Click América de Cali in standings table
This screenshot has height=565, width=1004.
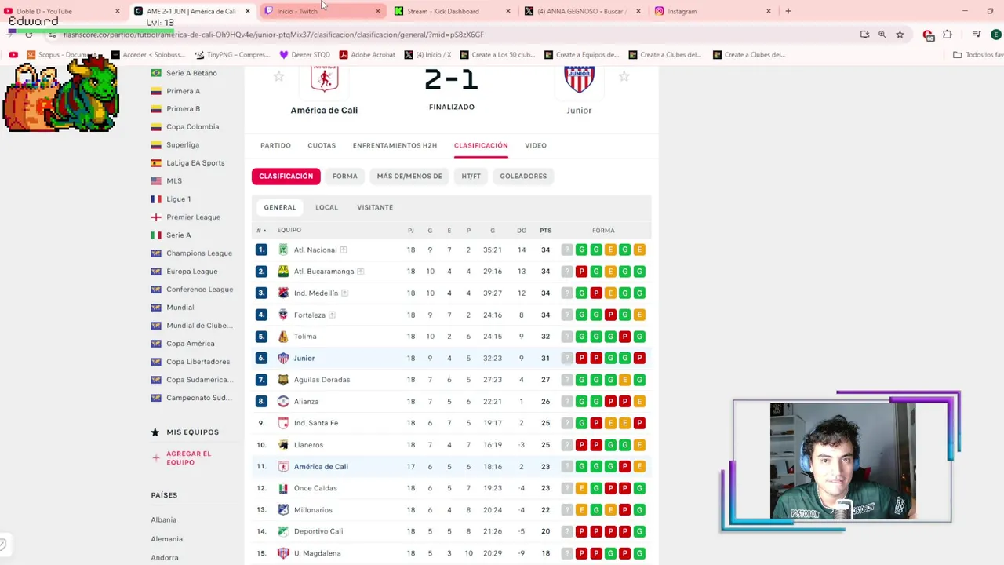(x=321, y=466)
